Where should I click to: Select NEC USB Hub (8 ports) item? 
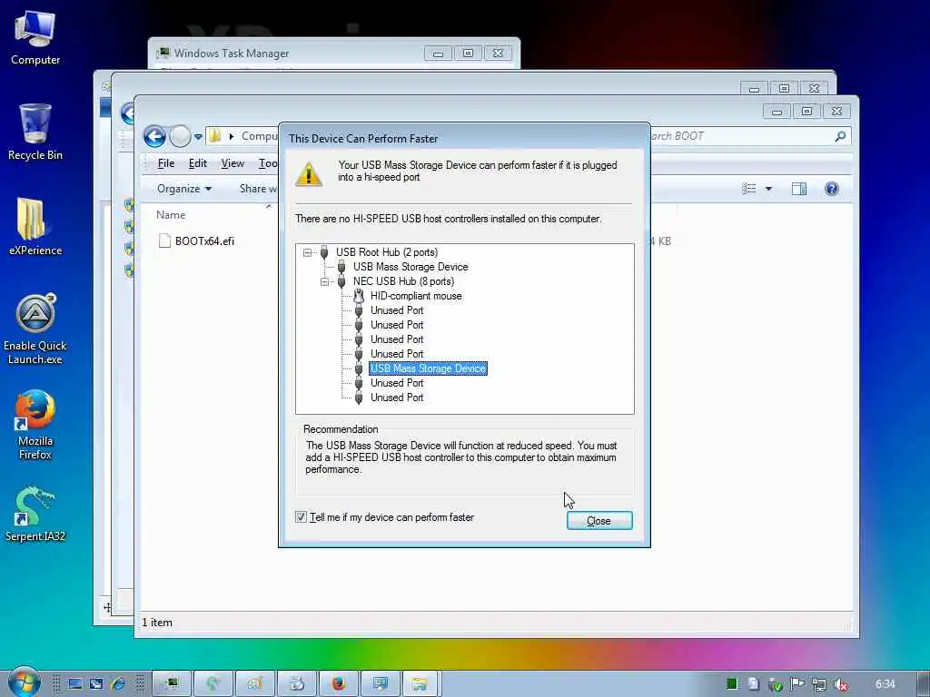tap(403, 281)
